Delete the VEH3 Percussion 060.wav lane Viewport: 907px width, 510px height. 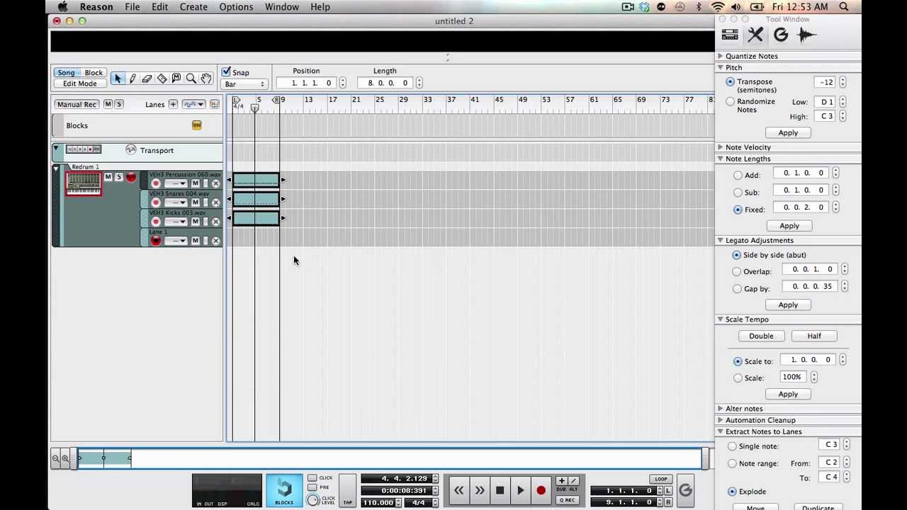point(216,183)
